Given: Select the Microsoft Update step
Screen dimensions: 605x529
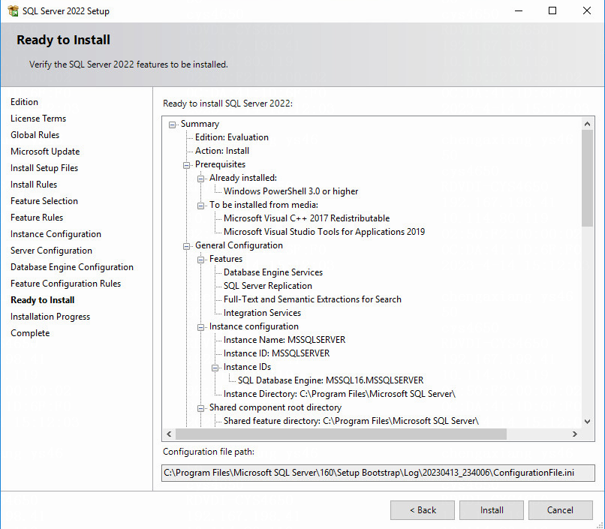Looking at the screenshot, I should click(x=45, y=152).
